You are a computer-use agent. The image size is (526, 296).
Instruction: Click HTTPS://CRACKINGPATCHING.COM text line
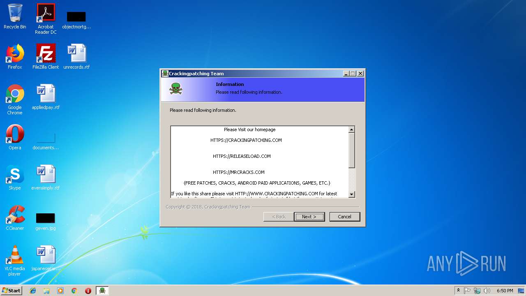tap(246, 140)
